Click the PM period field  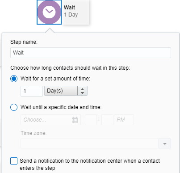click(124, 120)
